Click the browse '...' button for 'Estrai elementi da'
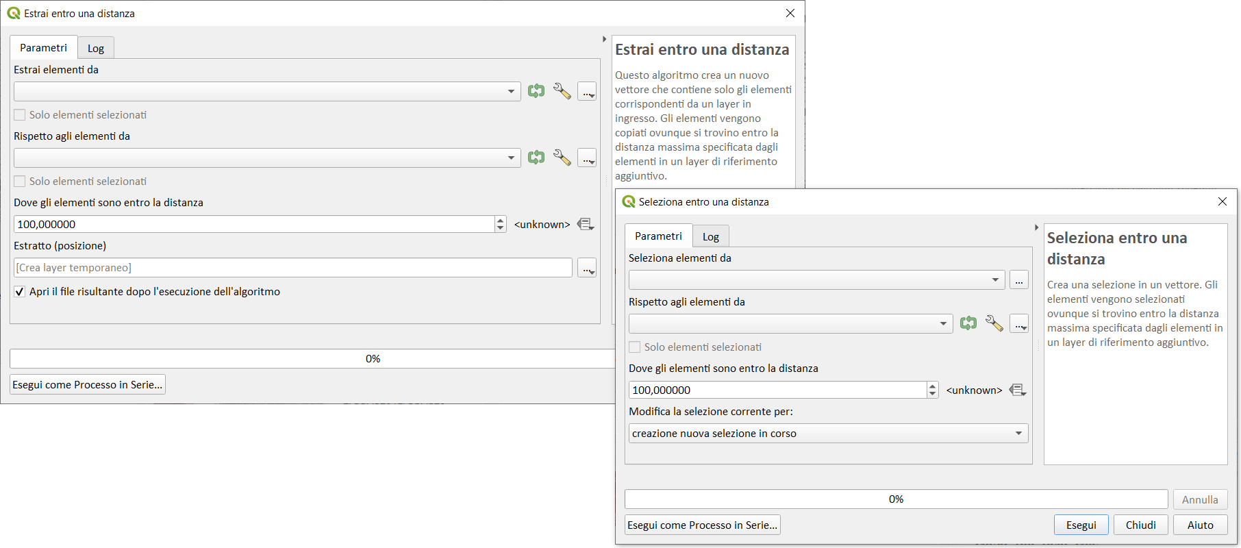The image size is (1241, 548). click(x=587, y=91)
